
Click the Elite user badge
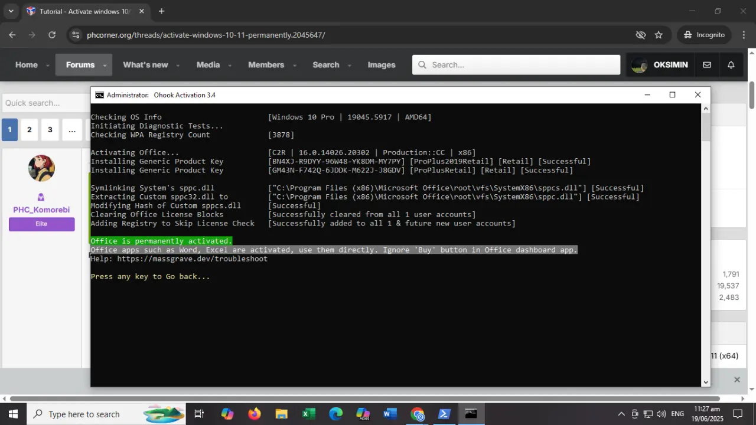pos(41,224)
